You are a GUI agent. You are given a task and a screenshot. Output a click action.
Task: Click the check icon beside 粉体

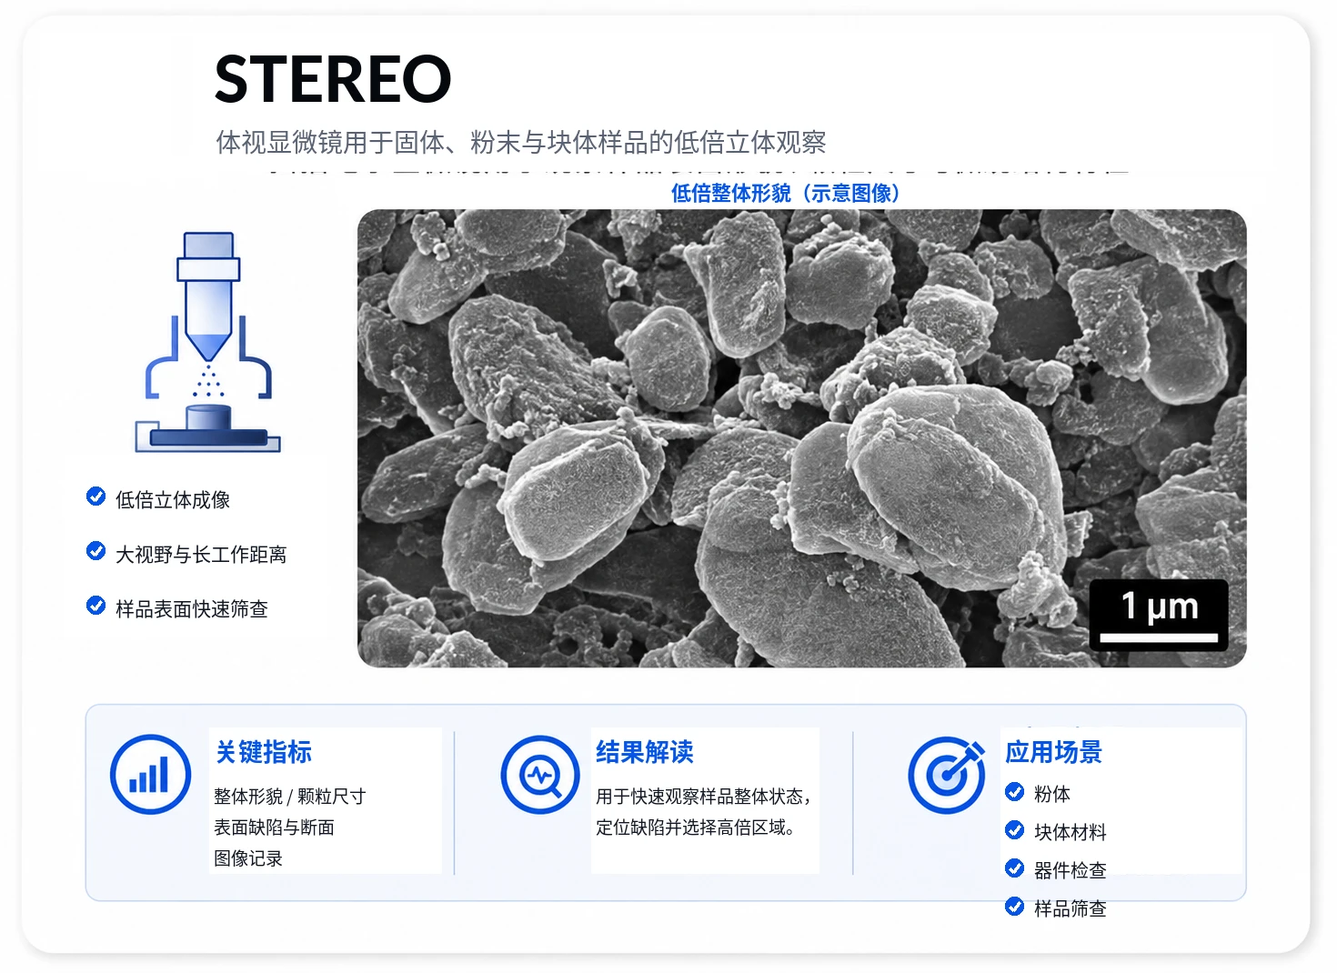tap(1015, 792)
